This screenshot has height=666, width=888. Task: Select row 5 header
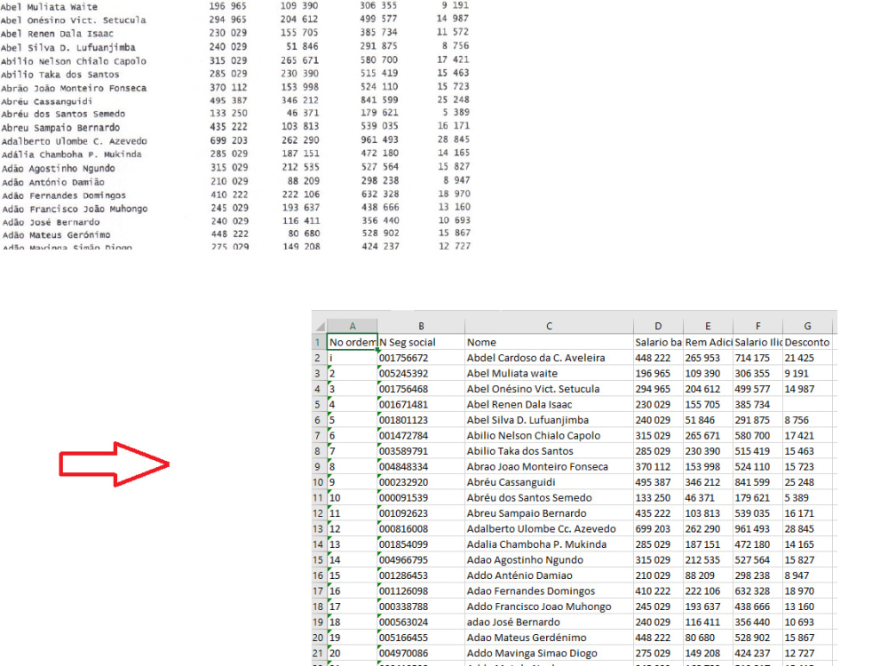coord(319,404)
